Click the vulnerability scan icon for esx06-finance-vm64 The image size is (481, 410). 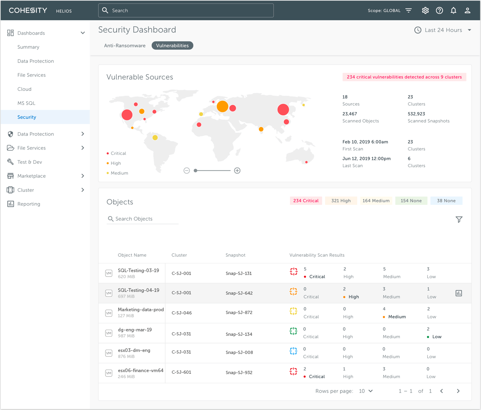pos(294,372)
